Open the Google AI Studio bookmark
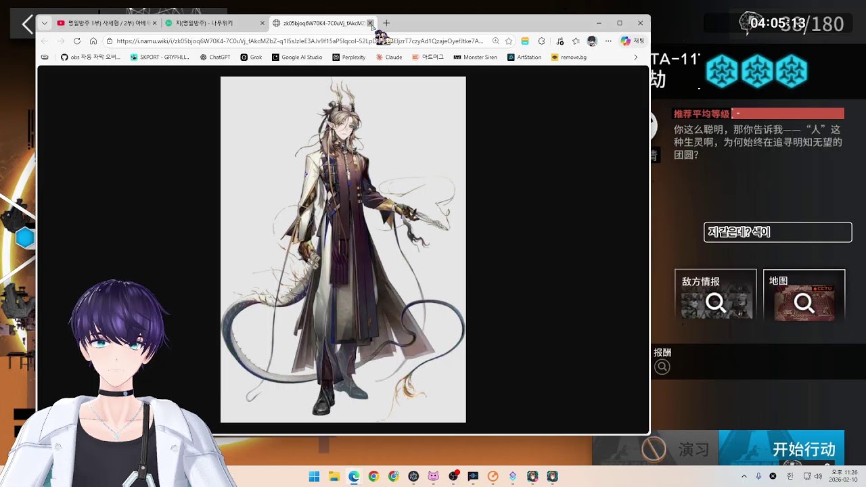This screenshot has height=487, width=866. [x=297, y=57]
